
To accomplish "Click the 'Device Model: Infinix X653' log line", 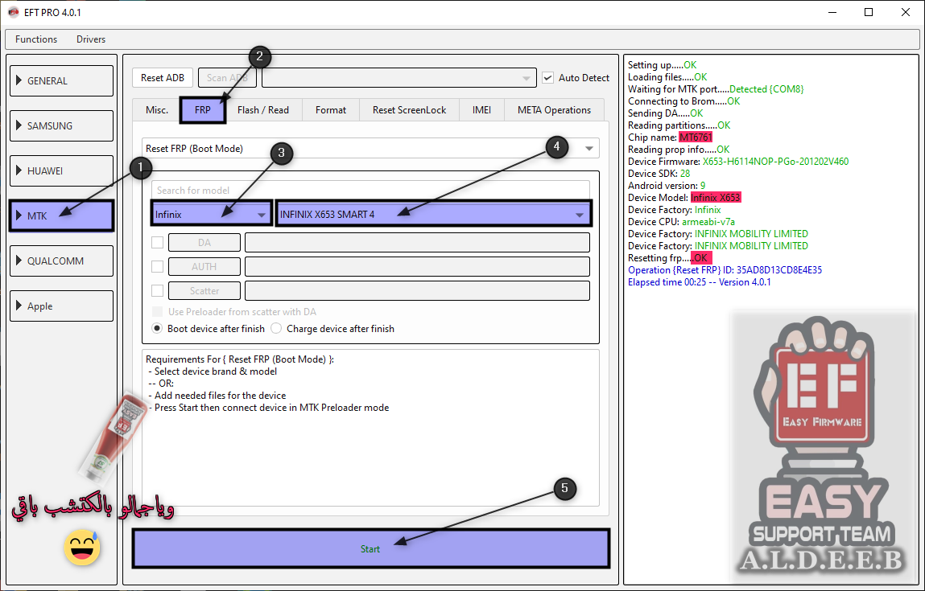I will [684, 197].
